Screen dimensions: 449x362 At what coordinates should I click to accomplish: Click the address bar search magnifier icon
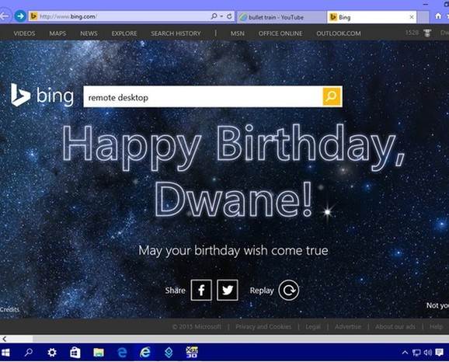pos(214,16)
